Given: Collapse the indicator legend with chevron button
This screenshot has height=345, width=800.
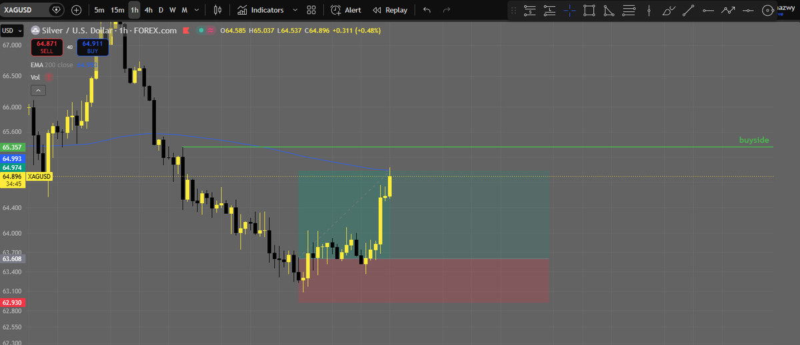Looking at the screenshot, I should pyautogui.click(x=38, y=90).
